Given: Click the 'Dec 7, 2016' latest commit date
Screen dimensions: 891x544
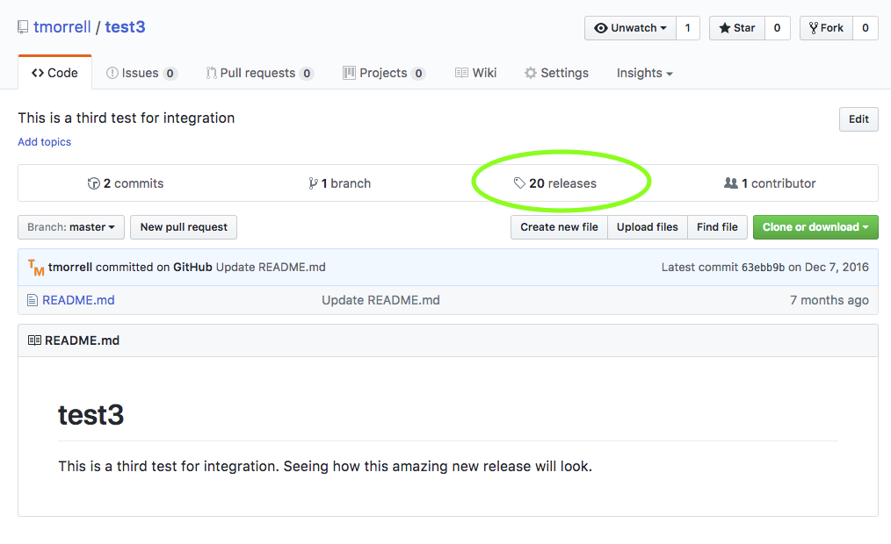Looking at the screenshot, I should (x=837, y=268).
